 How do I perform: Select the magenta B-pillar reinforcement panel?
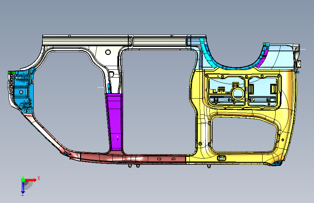pos(115,122)
